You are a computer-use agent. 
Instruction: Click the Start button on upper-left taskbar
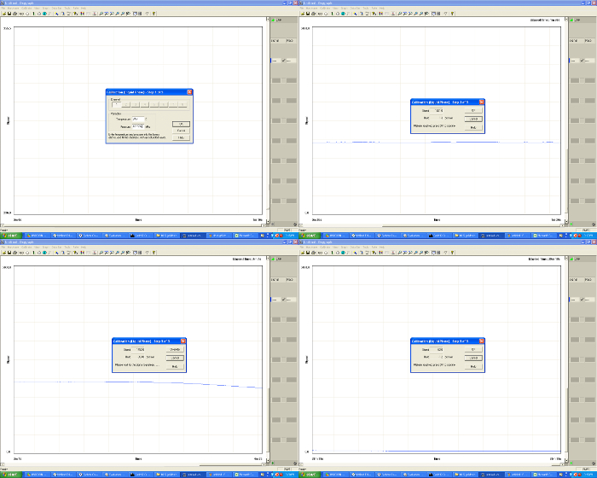(10, 236)
